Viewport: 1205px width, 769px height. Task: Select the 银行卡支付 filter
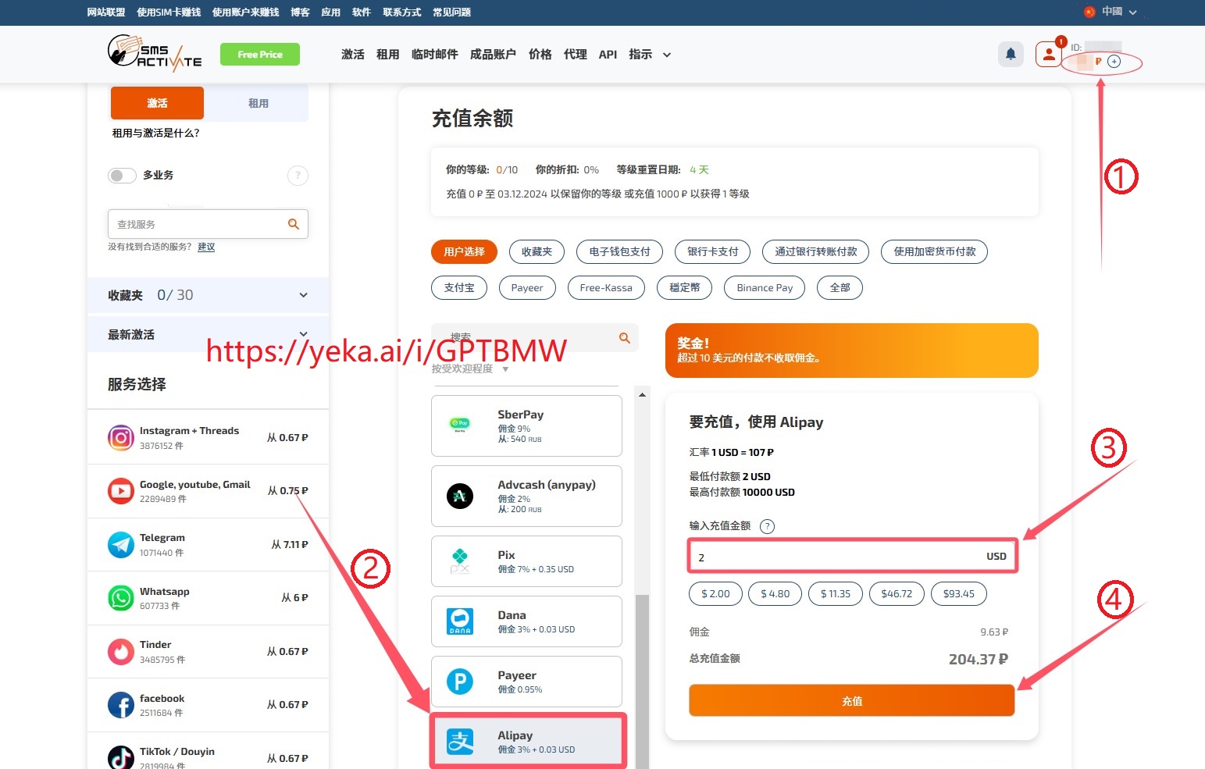pos(712,251)
